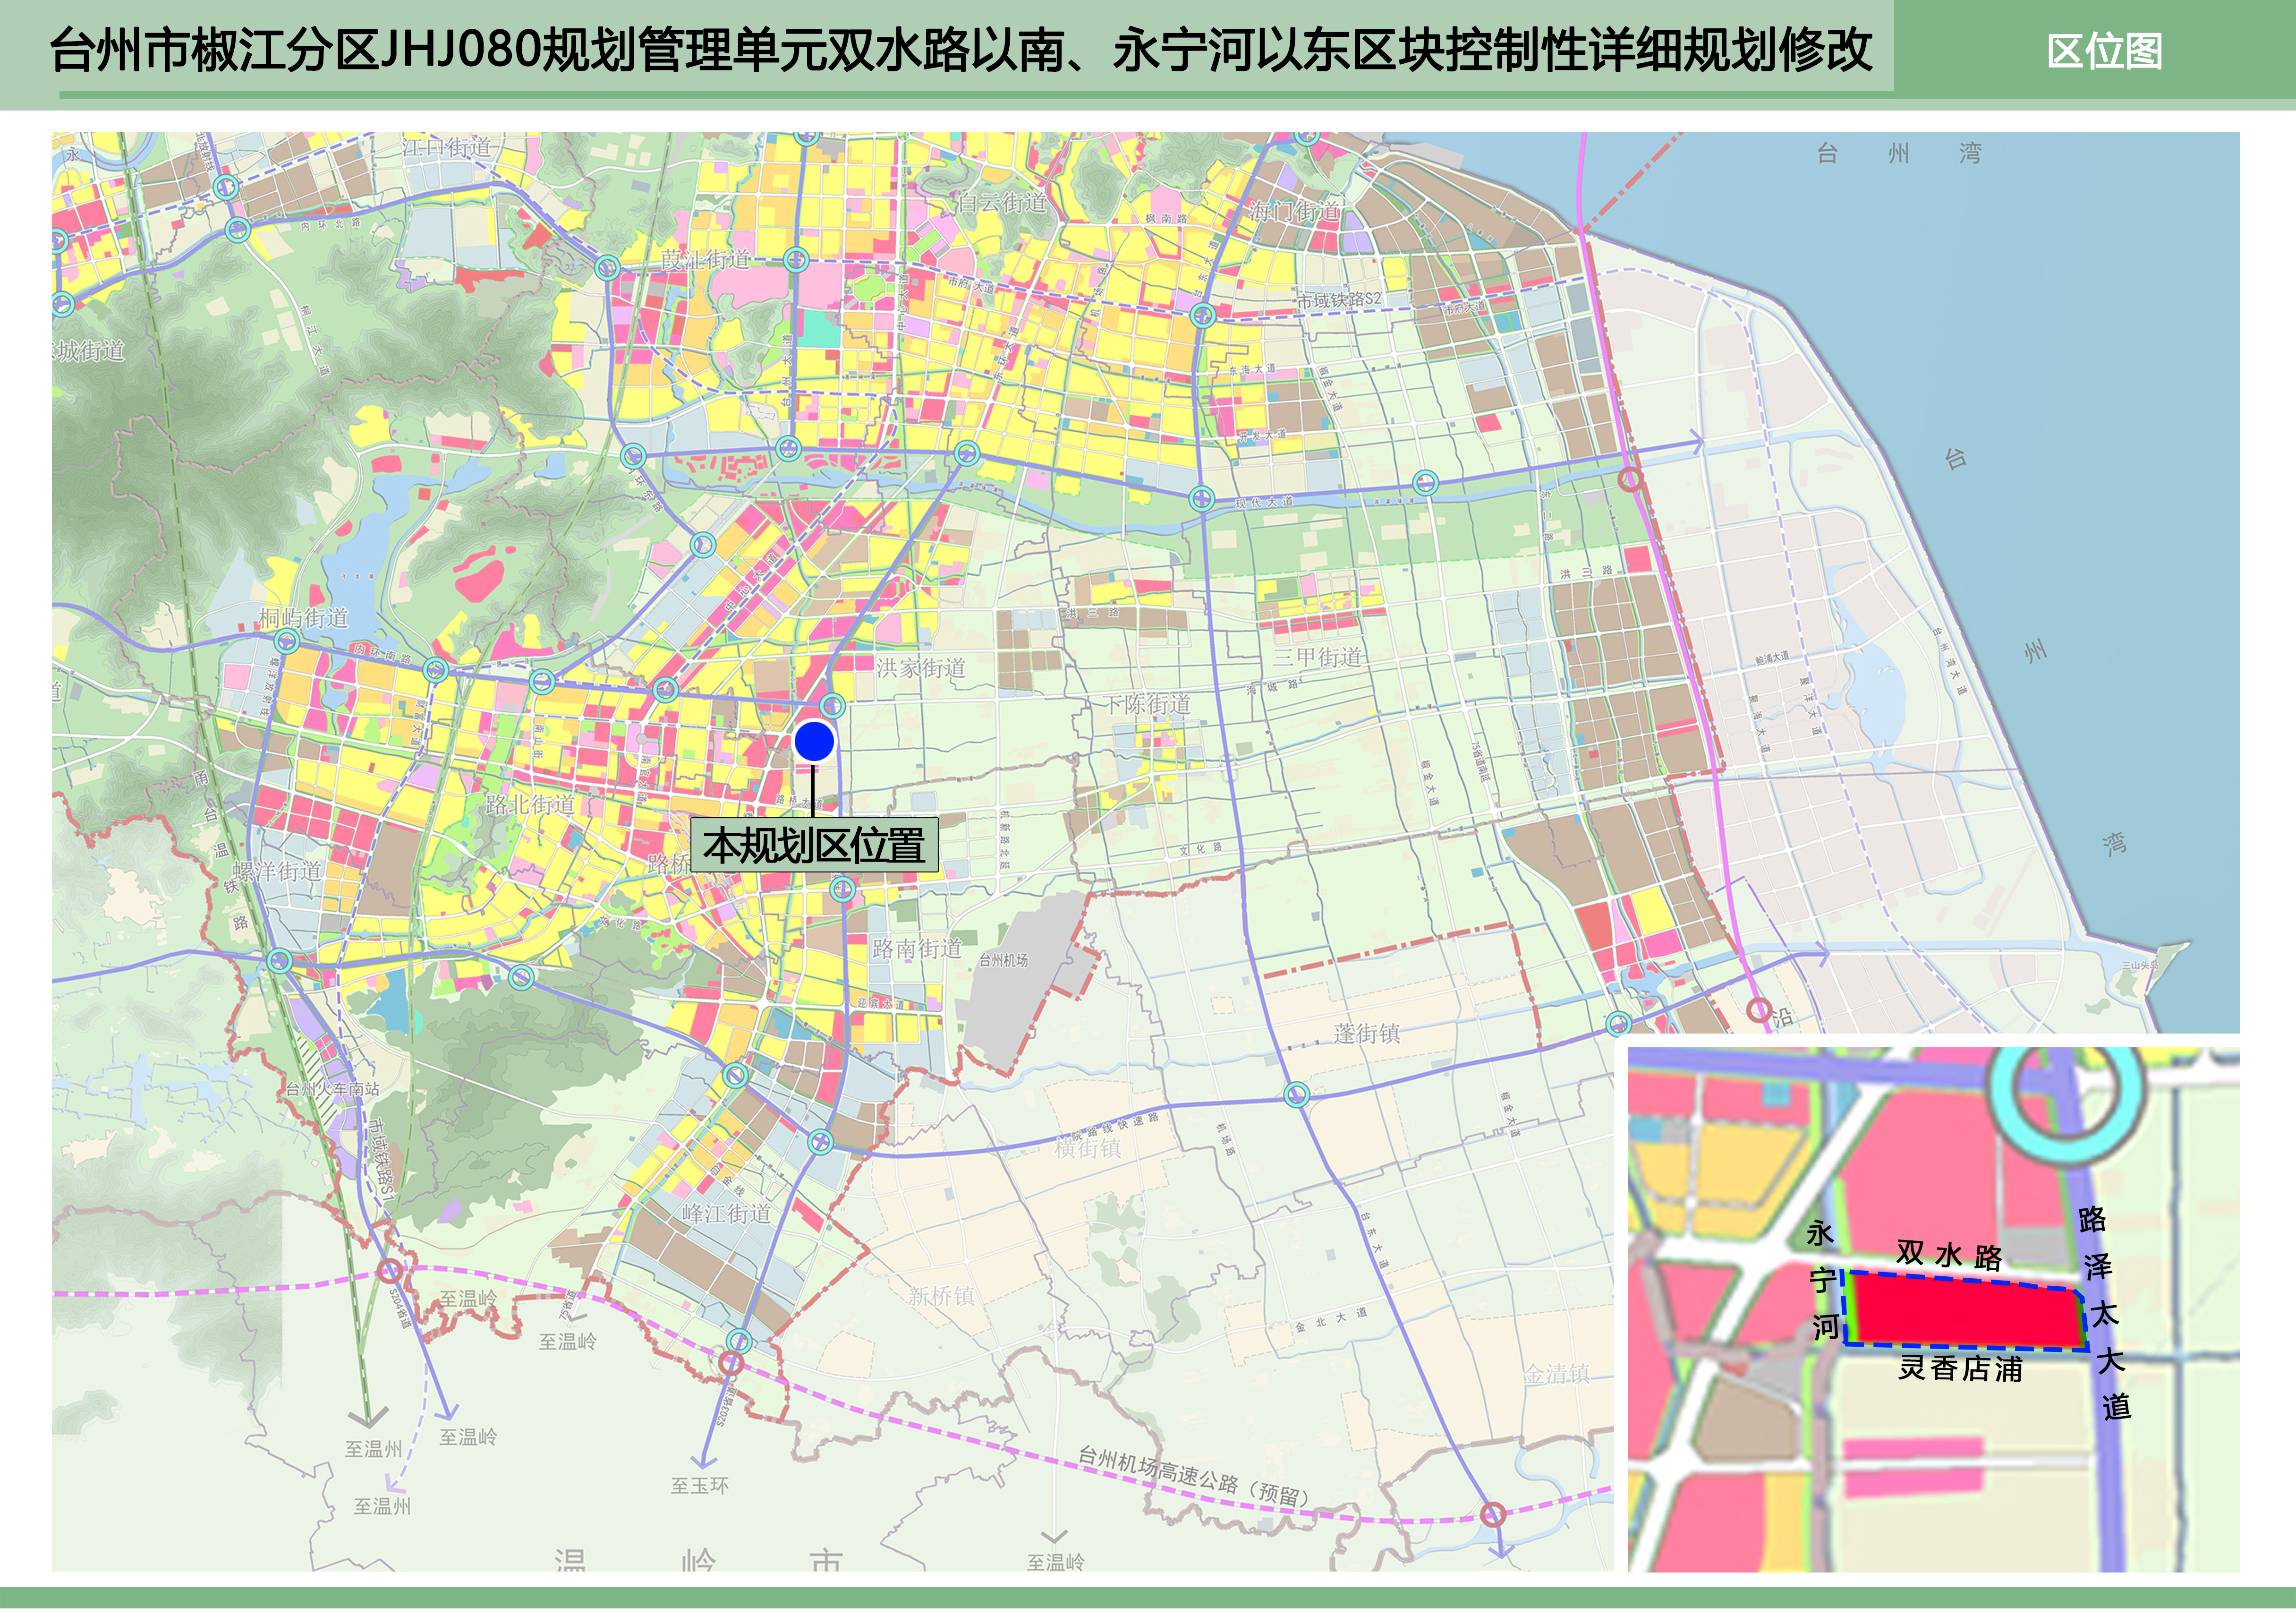Viewport: 2296px width, 1624px height.
Task: Click the '海门街道' map label
Action: (x=1295, y=211)
